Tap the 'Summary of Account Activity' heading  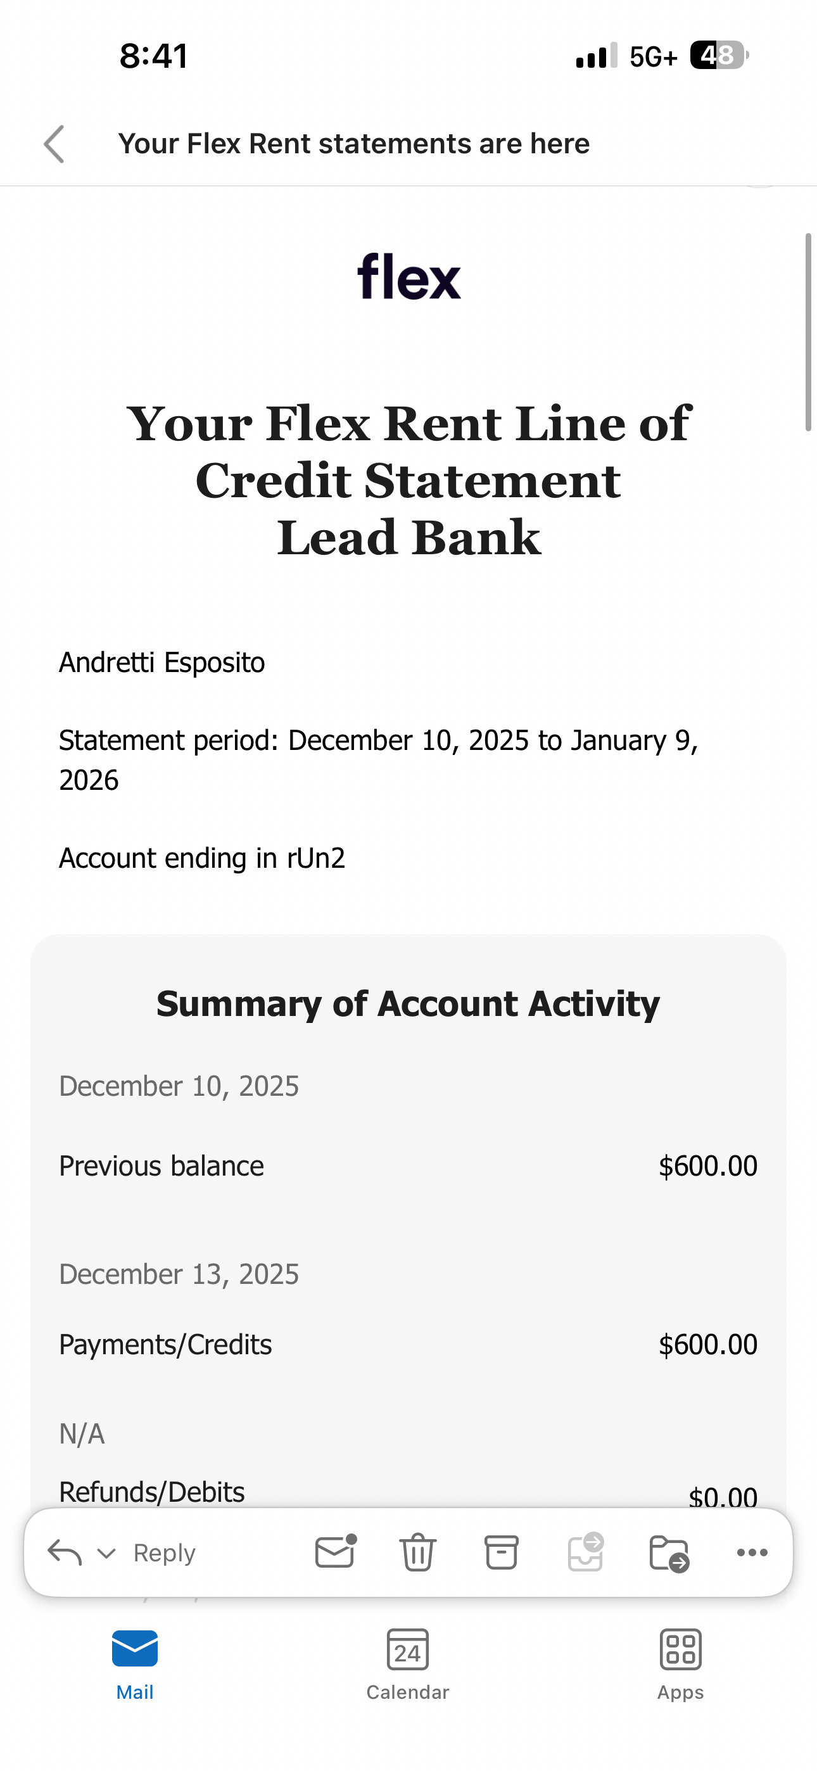[x=408, y=1004]
